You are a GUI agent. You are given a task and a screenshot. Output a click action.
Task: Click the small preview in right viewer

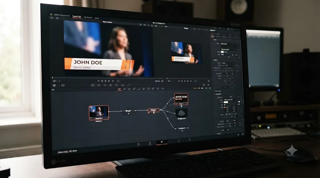click(186, 53)
